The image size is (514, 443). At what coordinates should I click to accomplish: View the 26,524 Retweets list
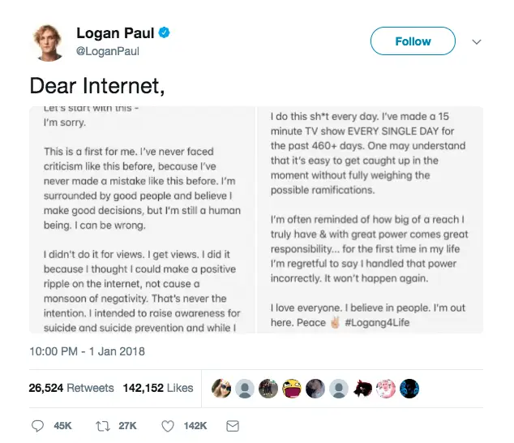coord(71,388)
